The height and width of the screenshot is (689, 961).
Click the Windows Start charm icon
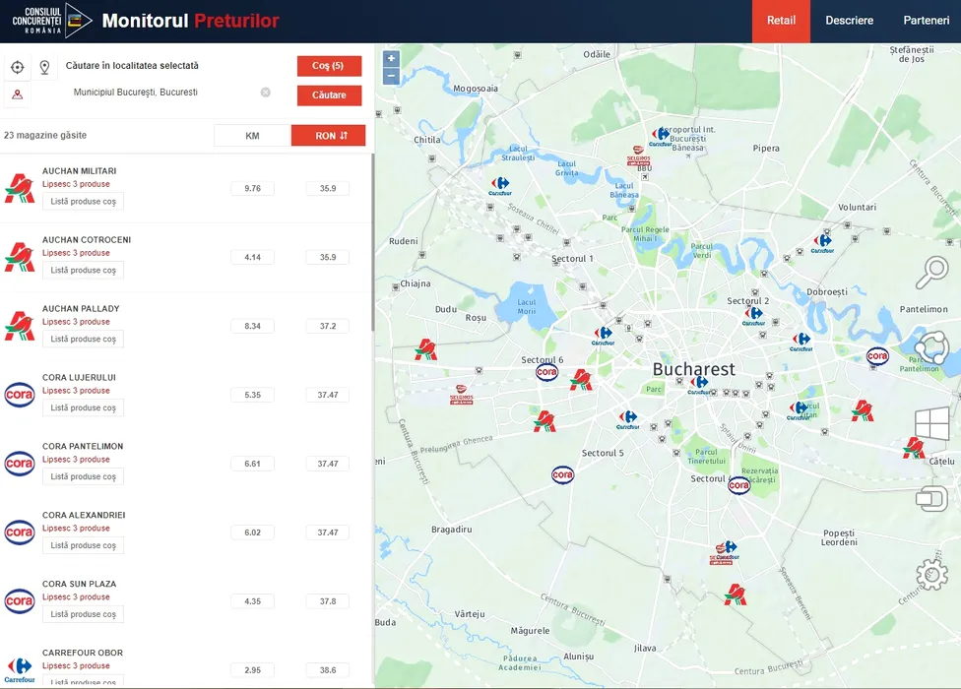coord(930,424)
